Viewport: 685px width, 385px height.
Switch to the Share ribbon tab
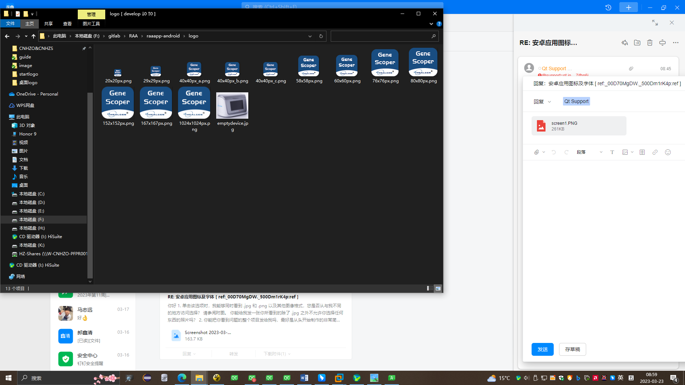pos(49,24)
